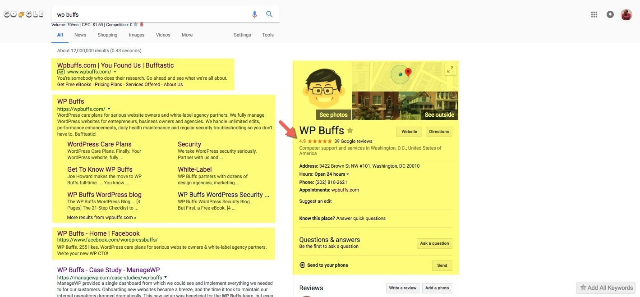The image size is (640, 297).
Task: Click Pricing Plans ad sitelink
Action: point(108,84)
